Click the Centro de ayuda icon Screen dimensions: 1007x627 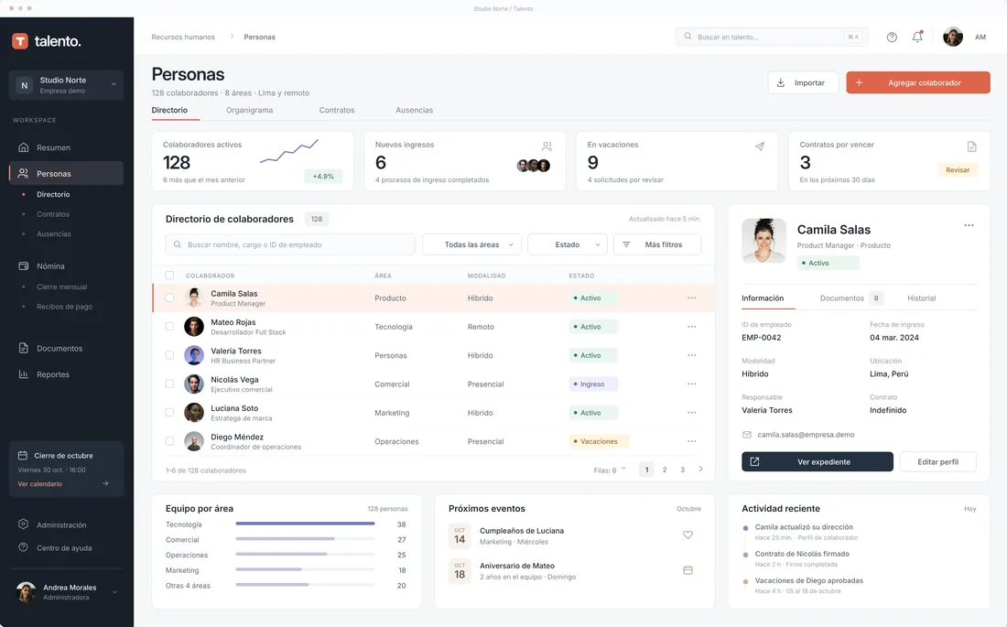[24, 547]
